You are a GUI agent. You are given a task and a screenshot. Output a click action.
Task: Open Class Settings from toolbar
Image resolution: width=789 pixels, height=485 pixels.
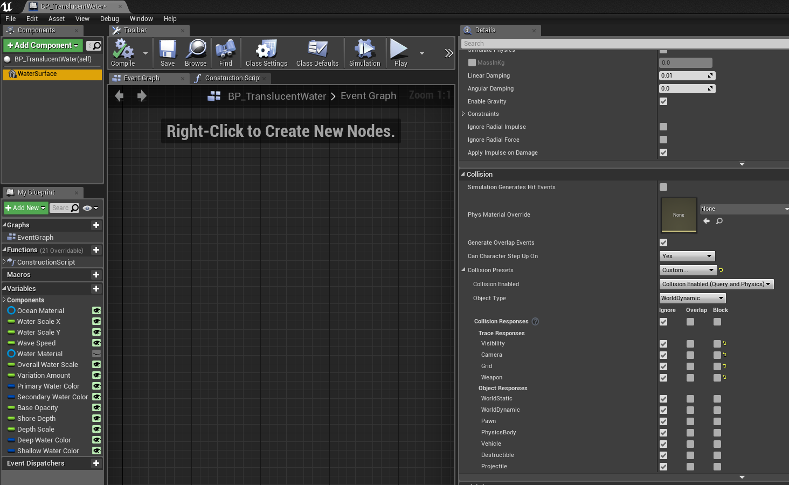266,53
